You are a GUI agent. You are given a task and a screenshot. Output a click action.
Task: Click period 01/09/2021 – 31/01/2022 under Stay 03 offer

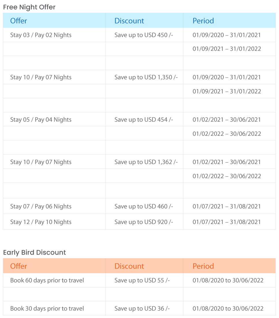tap(227, 49)
